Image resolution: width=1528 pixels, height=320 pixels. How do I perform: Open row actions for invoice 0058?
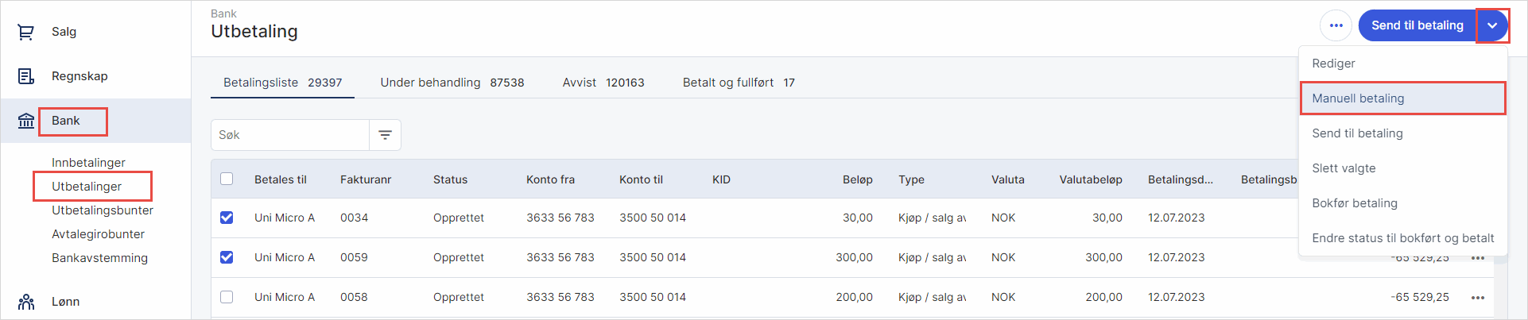tap(1477, 297)
